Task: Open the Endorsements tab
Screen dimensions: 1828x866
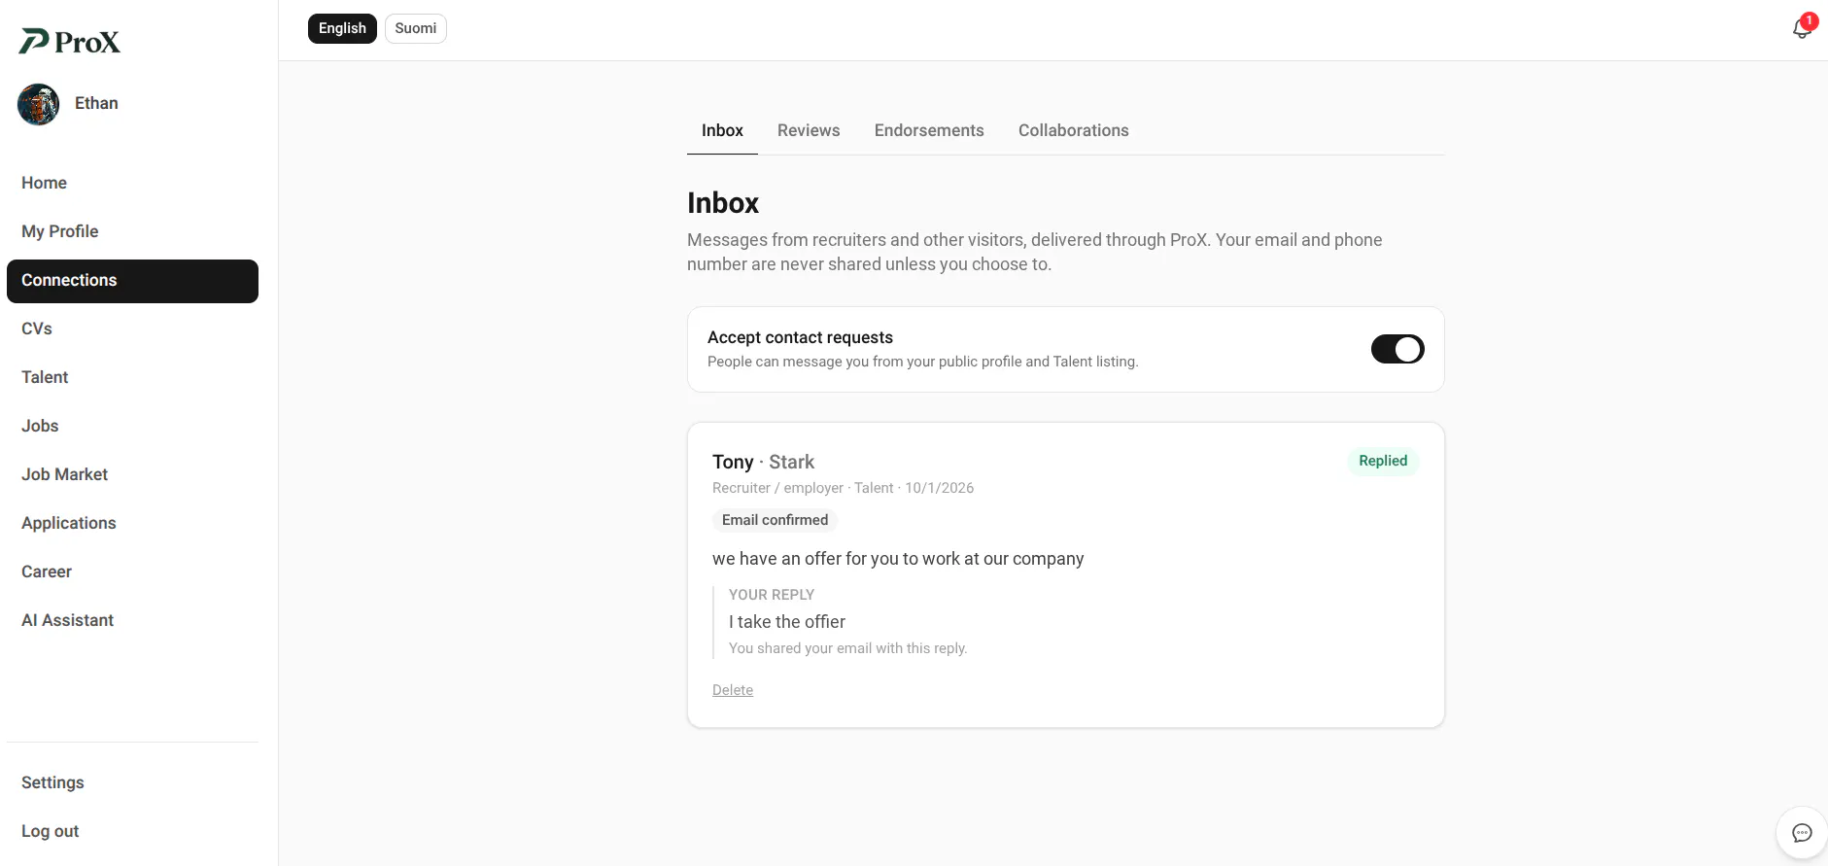Action: (929, 130)
